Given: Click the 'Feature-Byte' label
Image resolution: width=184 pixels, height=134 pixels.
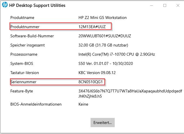Looking at the screenshot, I should pos(22,91).
